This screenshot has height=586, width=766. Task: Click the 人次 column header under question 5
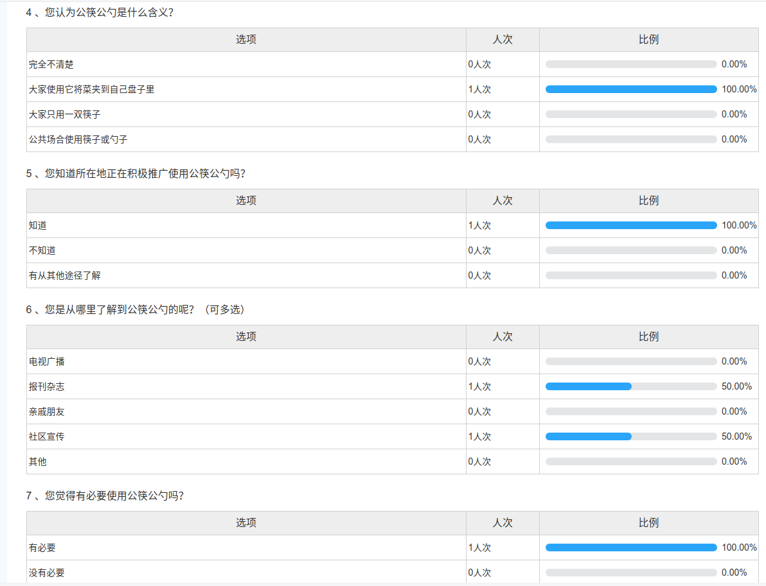503,201
